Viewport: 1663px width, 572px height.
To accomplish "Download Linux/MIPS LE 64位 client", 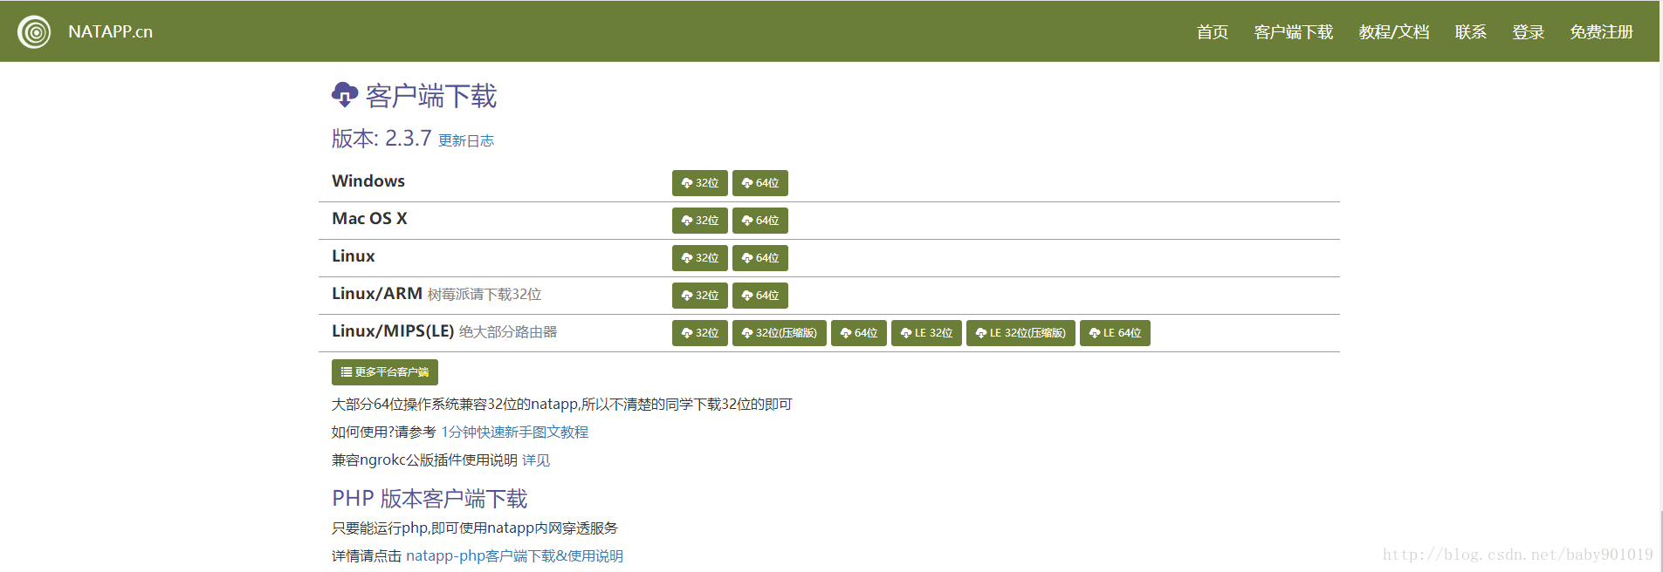I will pyautogui.click(x=1115, y=333).
